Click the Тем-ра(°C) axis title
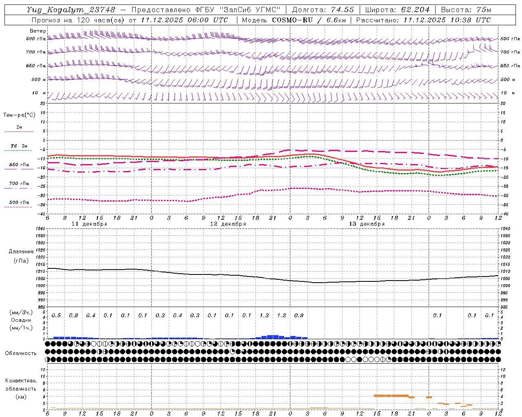This screenshot has height=417, width=522. 19,115
